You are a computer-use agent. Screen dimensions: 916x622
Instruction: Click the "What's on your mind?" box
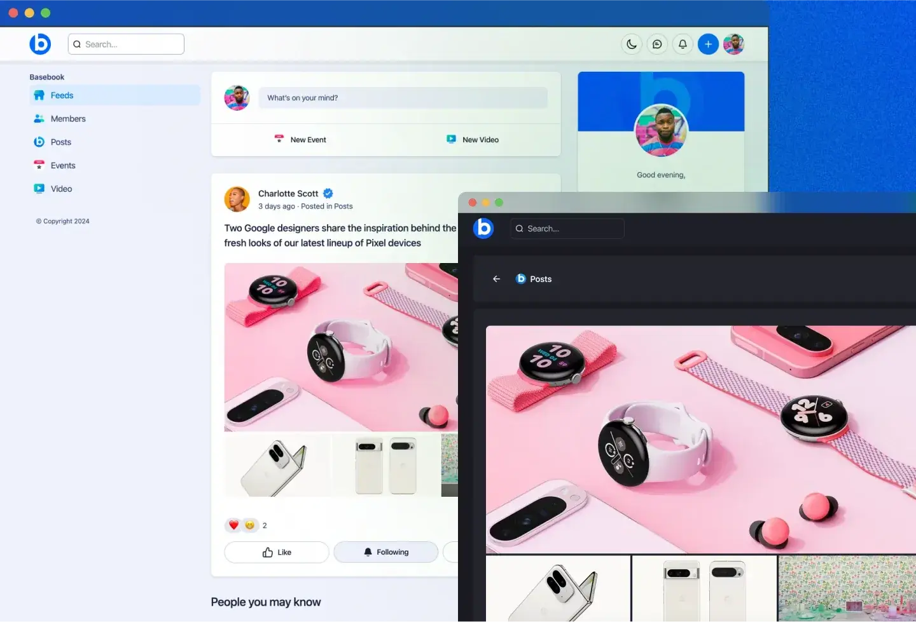[x=403, y=98]
